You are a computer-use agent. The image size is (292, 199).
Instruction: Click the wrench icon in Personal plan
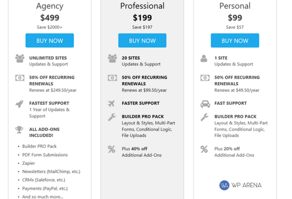tap(204, 117)
